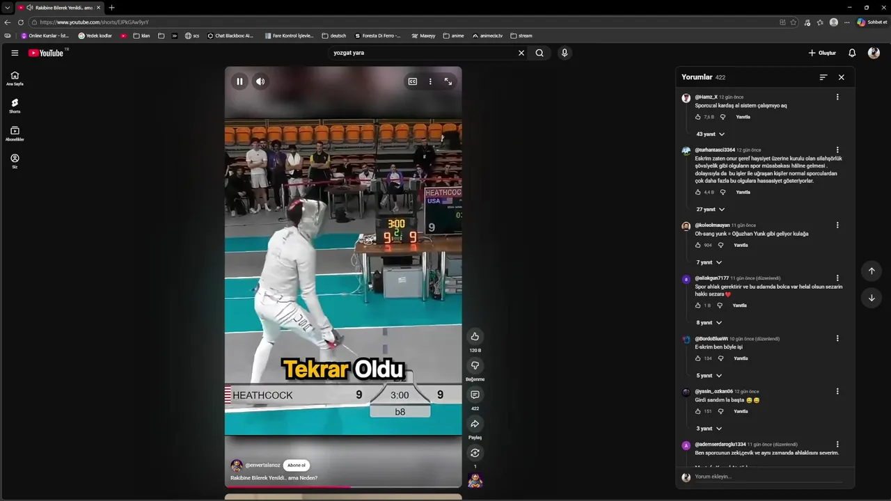Reload the page in the browser
Viewport: 891px width, 501px height.
(x=20, y=22)
